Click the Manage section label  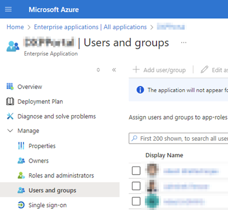29,131
